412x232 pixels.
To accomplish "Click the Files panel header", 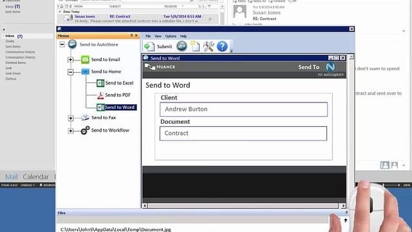I will [x=202, y=213].
